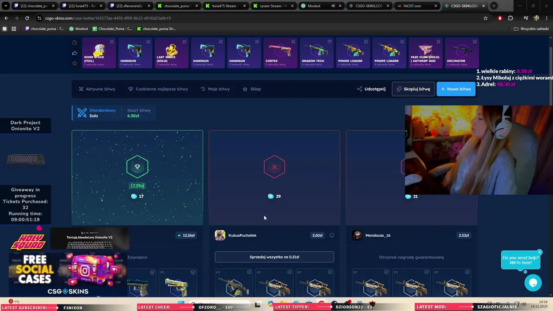The image size is (553, 311).
Task: Click the red X loser hexagon
Action: pos(274,167)
